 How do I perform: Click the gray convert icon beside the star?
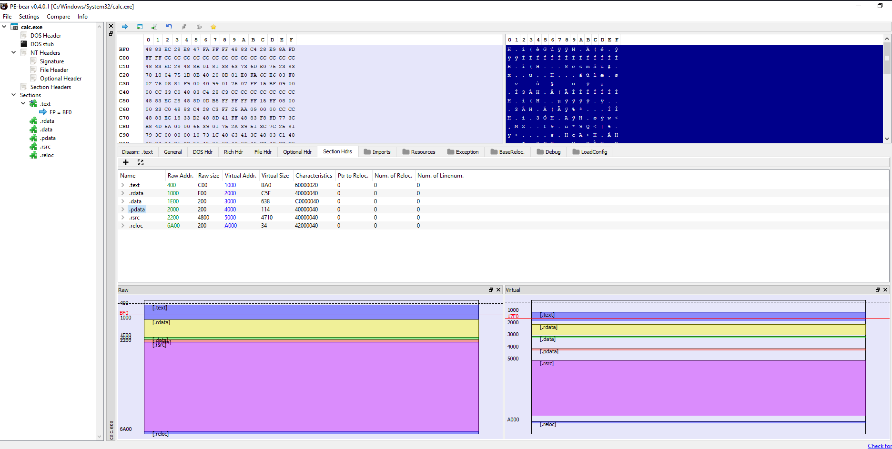pyautogui.click(x=199, y=27)
